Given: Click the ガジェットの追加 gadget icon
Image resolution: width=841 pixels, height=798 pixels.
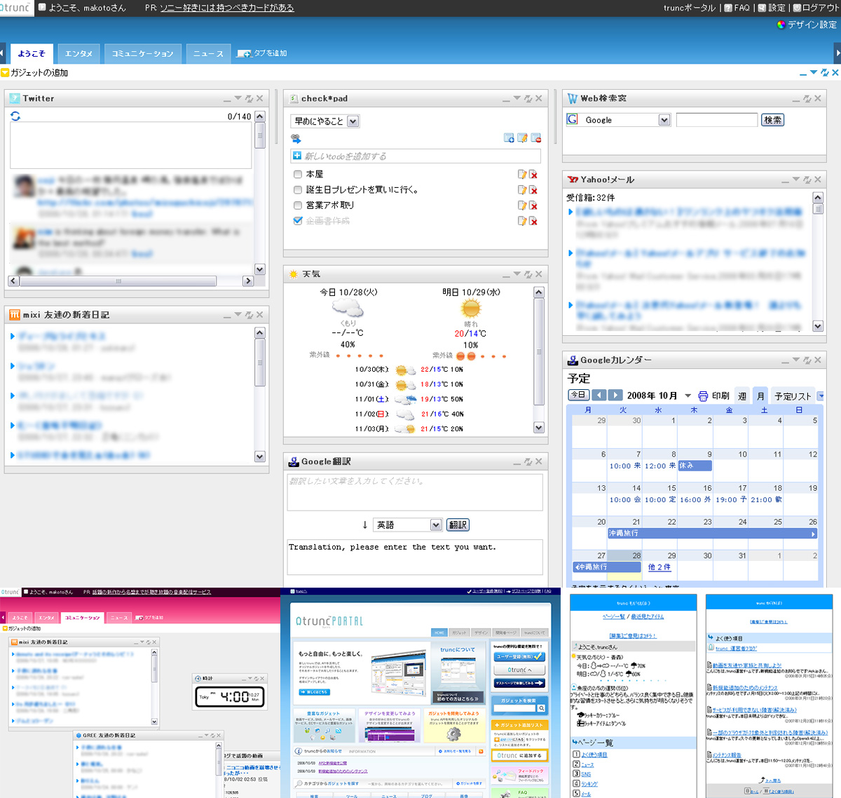Looking at the screenshot, I should pyautogui.click(x=5, y=73).
